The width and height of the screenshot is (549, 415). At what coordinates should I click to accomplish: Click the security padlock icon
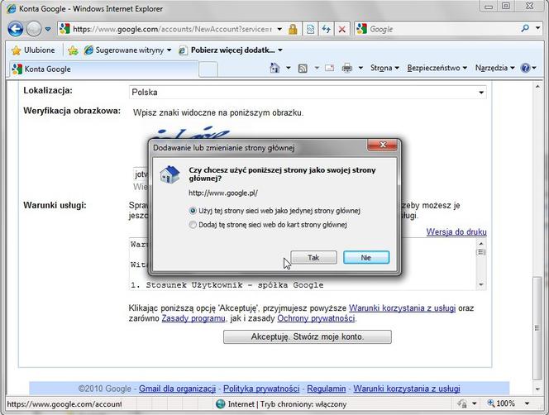[293, 29]
